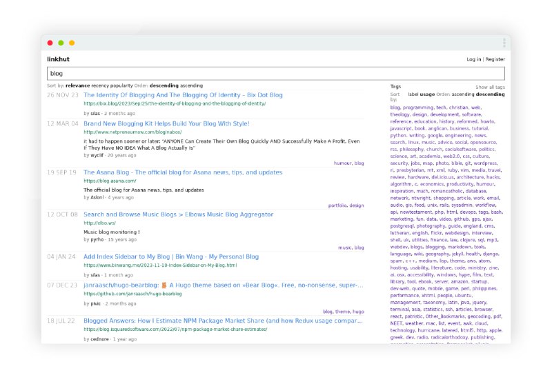Click the 'programming' tag in sidebar
Screen dimensions: 552x373
point(418,108)
